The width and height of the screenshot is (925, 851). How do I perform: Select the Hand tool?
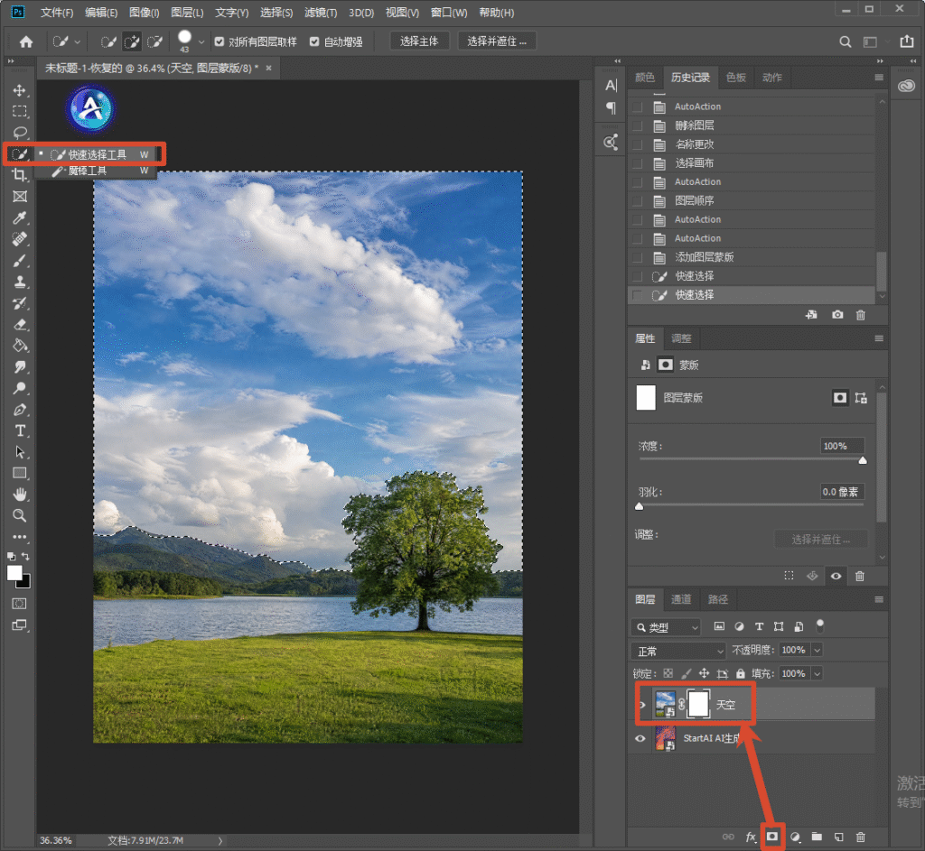tap(20, 495)
